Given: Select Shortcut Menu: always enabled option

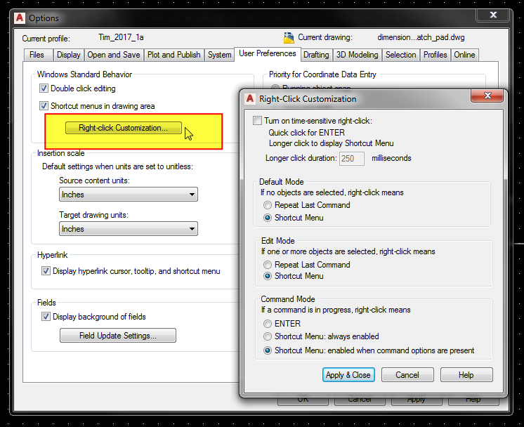Looking at the screenshot, I should click(268, 336).
